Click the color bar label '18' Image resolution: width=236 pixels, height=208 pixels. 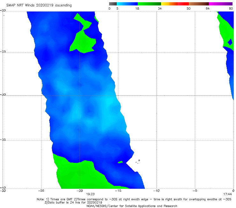(137, 8)
